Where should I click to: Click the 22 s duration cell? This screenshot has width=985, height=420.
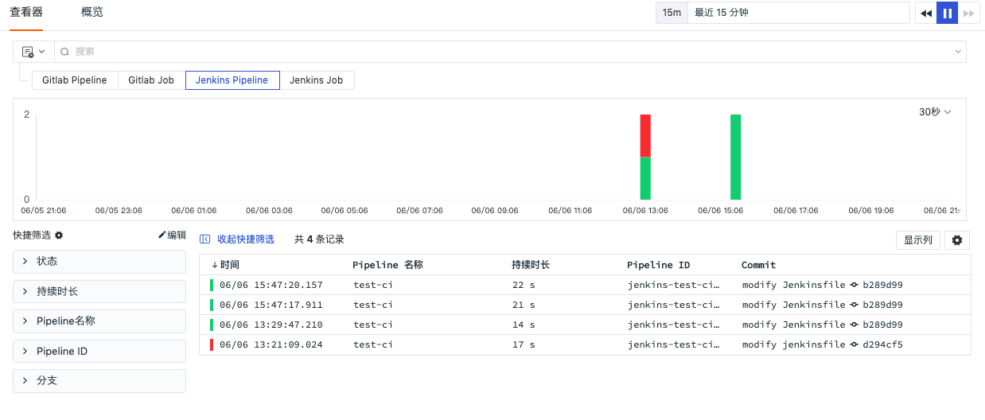(524, 285)
